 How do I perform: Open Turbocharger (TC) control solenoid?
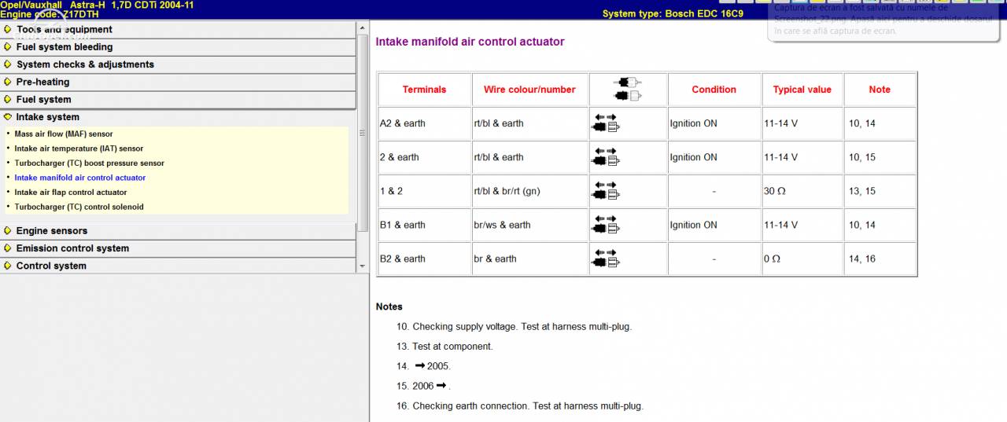click(x=79, y=207)
